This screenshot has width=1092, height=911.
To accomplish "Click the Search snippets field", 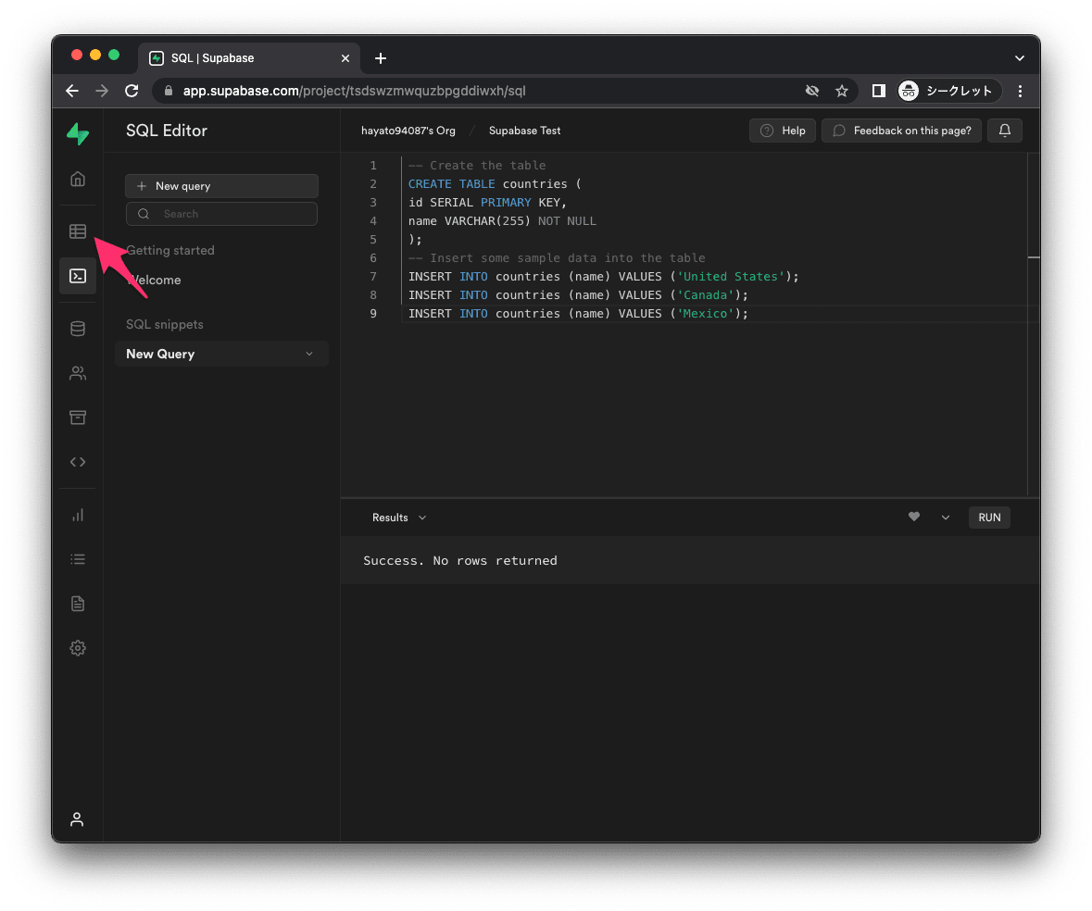I will coord(221,214).
